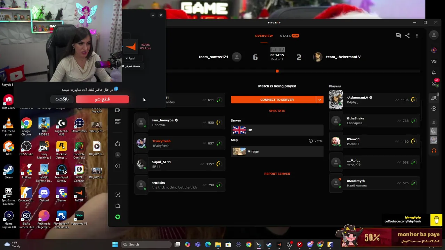
Task: Open OBS Studio desktop shortcut
Action: (26, 148)
